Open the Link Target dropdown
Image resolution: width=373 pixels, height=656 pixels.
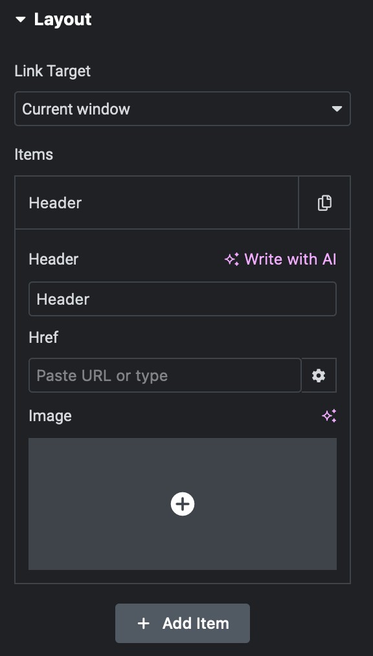183,109
